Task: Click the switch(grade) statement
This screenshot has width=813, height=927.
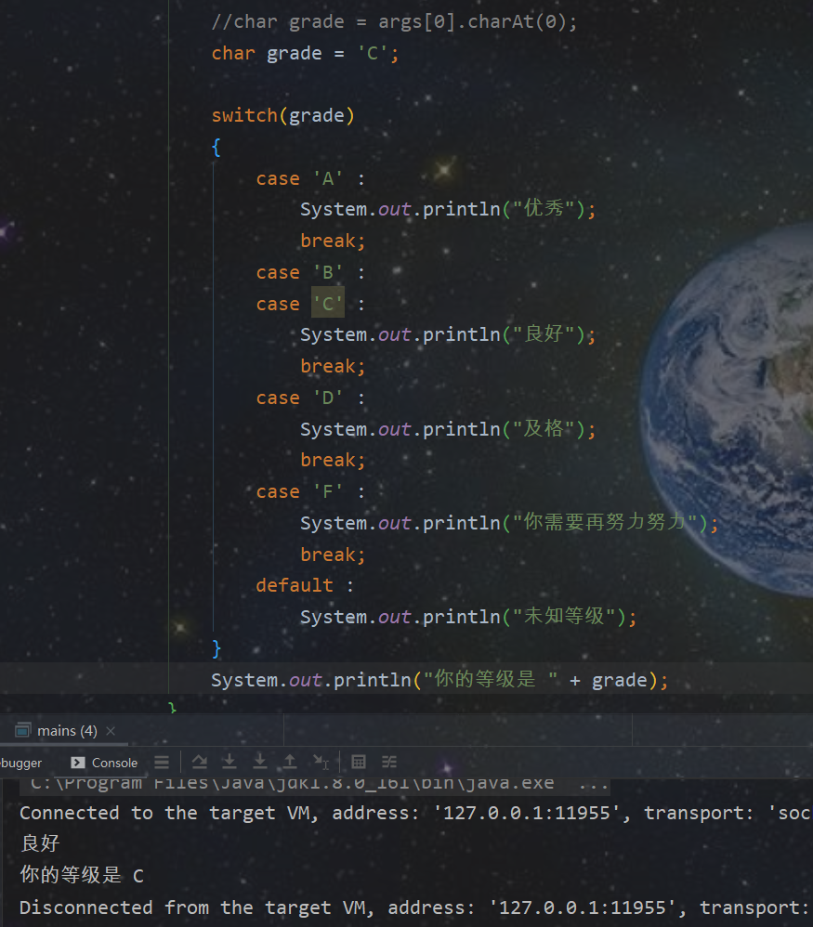Action: click(x=283, y=115)
